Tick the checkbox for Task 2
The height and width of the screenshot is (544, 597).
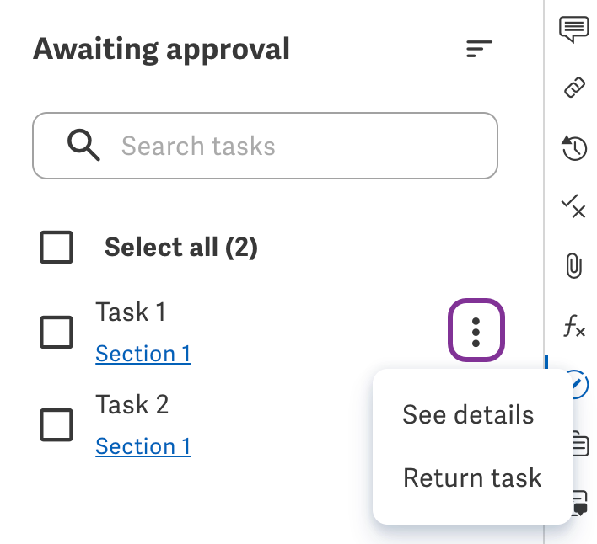pyautogui.click(x=56, y=425)
